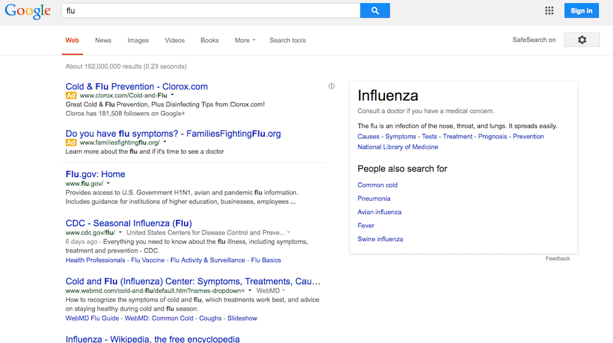Open dropdown arrow next to www.flu.gov URL
The height and width of the screenshot is (343, 613).
[x=109, y=183]
